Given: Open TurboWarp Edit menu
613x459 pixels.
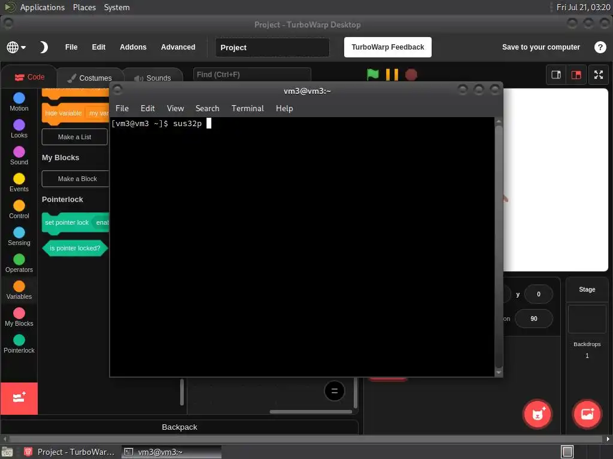Looking at the screenshot, I should (99, 47).
